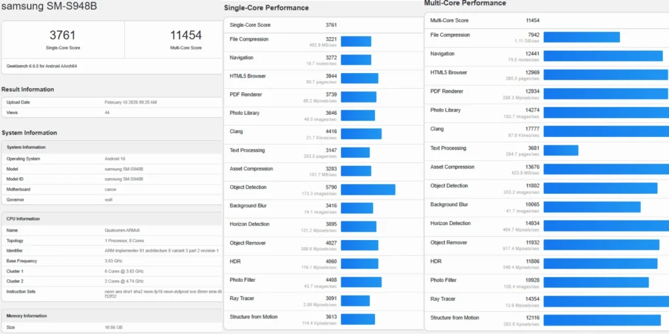This screenshot has width=669, height=334.
Task: Click the Upload Date row
Action: click(x=111, y=102)
